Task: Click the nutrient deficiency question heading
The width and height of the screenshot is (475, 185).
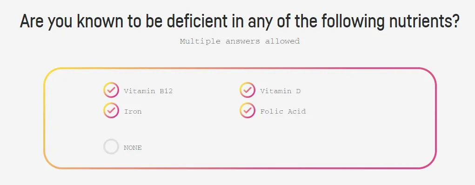Action: tap(240, 21)
